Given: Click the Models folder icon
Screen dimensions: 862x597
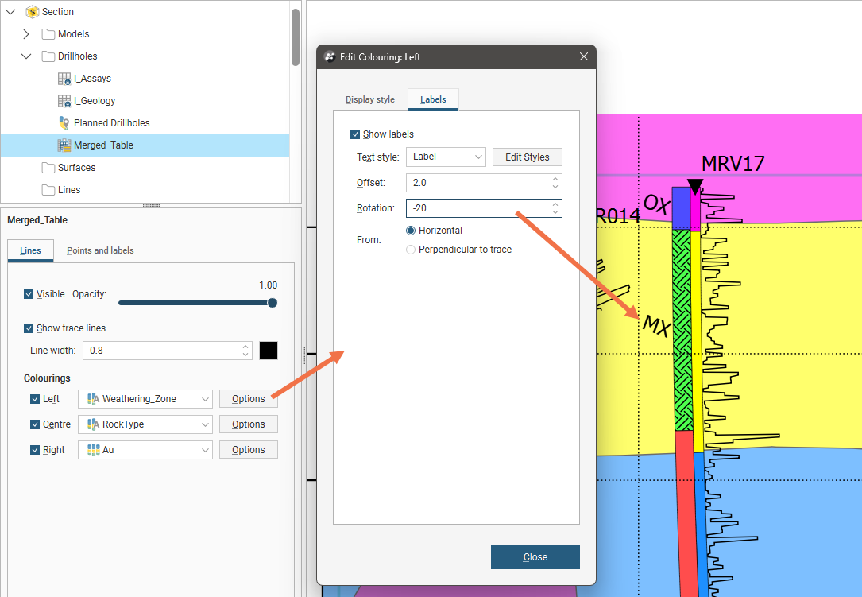Looking at the screenshot, I should pyautogui.click(x=48, y=34).
